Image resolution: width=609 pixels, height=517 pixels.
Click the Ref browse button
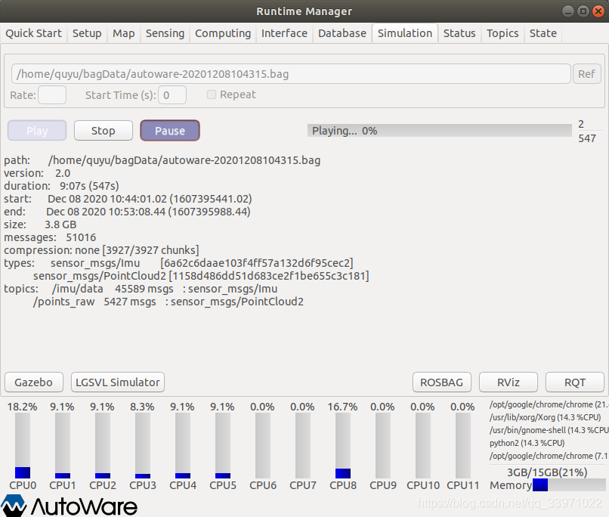(x=586, y=74)
